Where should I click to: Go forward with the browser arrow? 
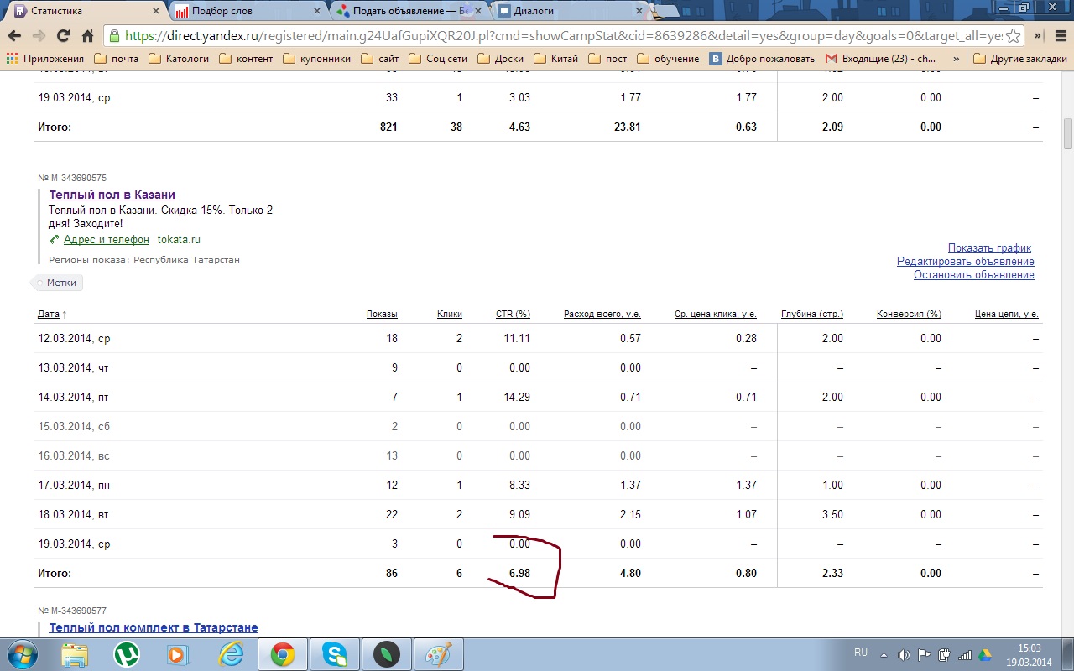click(39, 36)
